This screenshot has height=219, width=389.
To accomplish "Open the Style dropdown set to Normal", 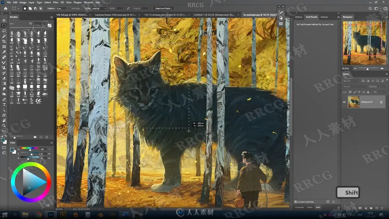I will [99, 8].
